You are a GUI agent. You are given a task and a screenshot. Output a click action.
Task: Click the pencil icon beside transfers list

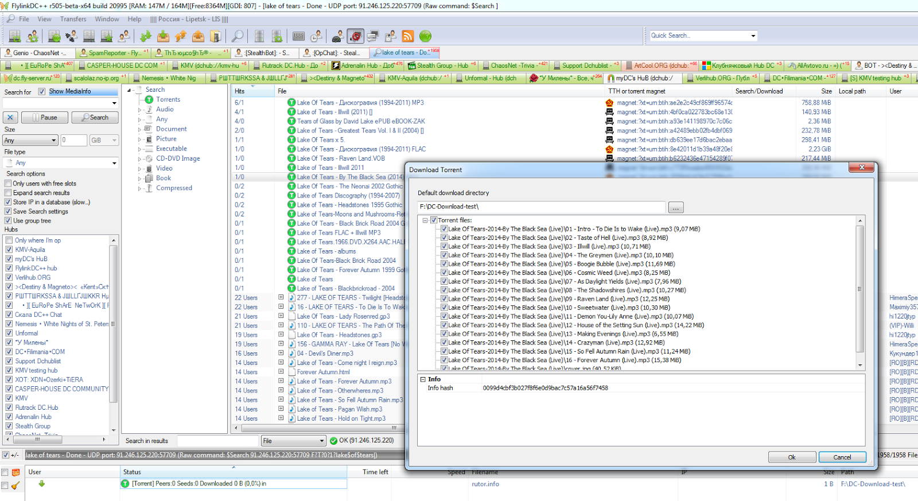[x=15, y=485]
